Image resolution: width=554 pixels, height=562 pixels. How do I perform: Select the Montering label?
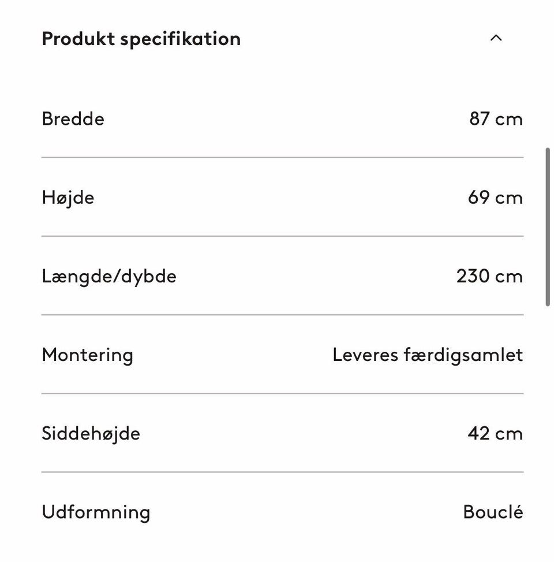click(x=87, y=355)
